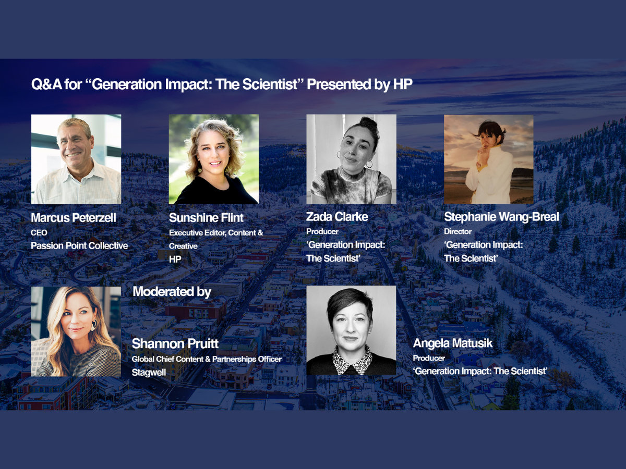Select Shannon Pruitt's moderator photo
626x469 pixels.
[x=76, y=331]
